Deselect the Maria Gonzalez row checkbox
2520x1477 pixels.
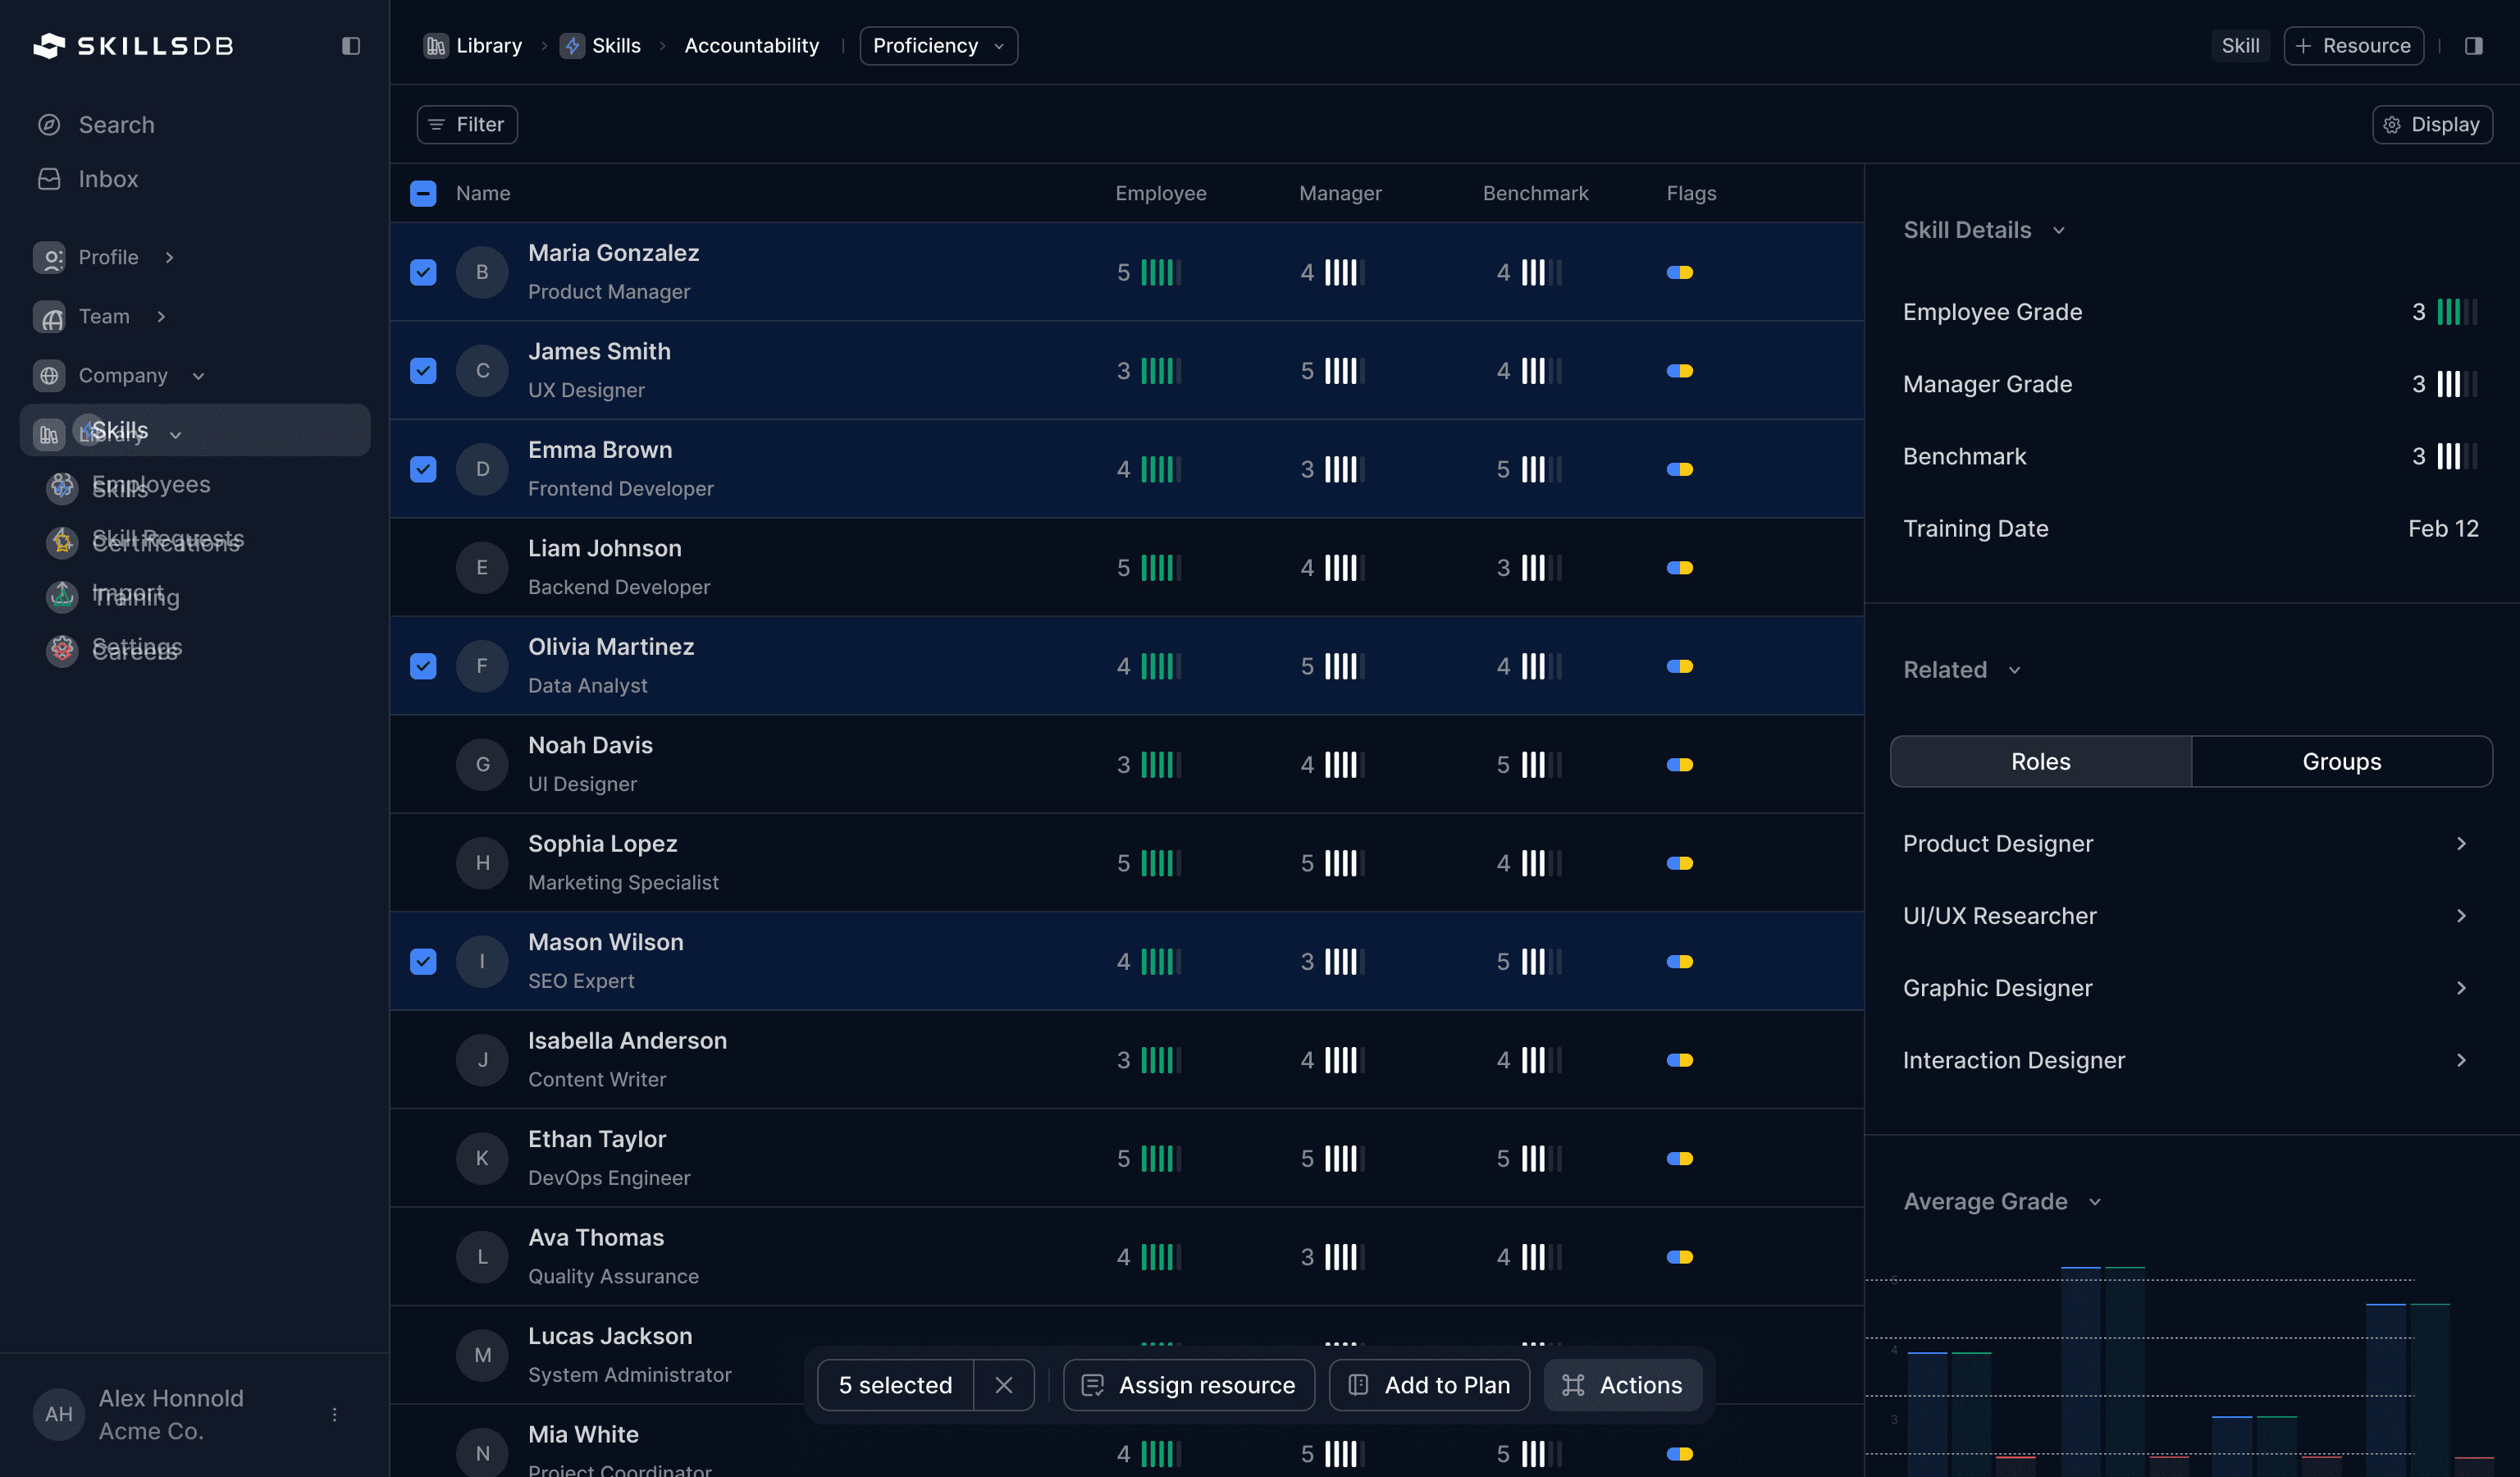[423, 272]
